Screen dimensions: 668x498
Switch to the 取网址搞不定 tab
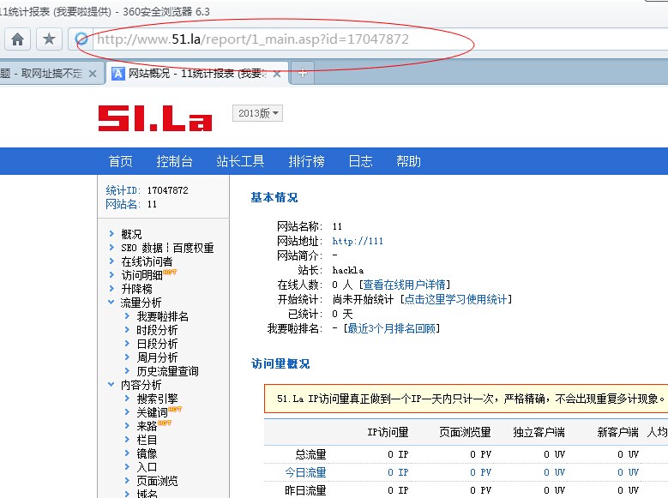tap(47, 74)
